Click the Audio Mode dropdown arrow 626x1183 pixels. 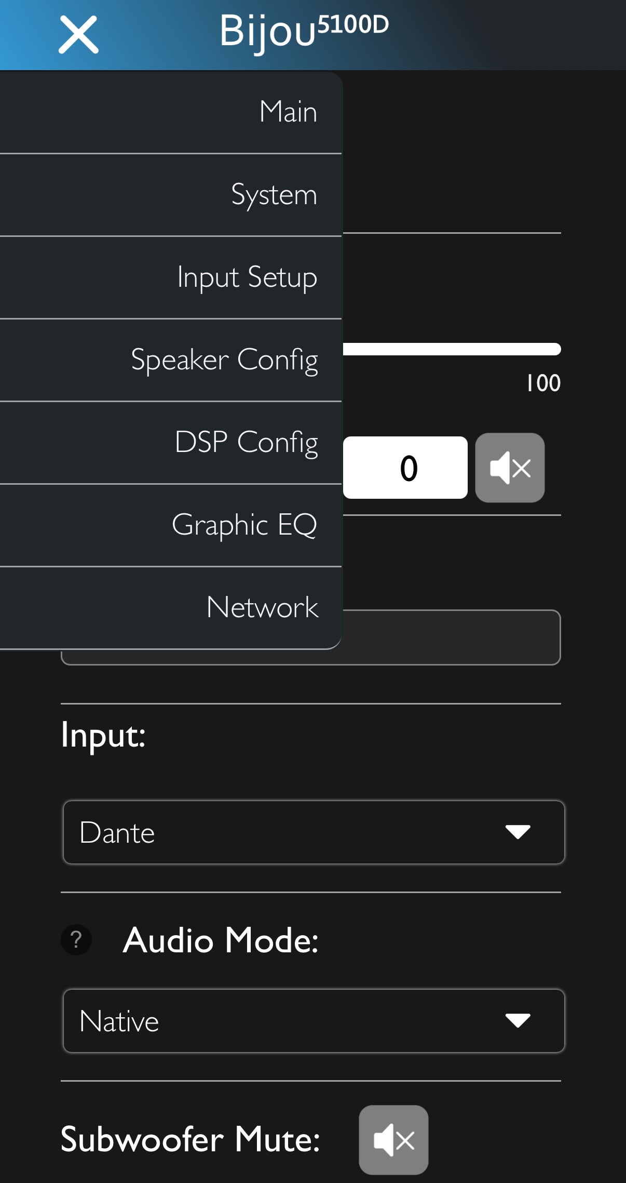click(x=518, y=1021)
